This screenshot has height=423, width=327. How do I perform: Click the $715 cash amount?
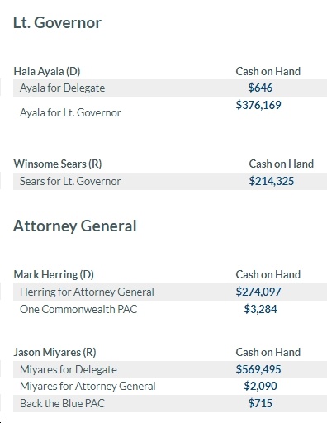(260, 403)
